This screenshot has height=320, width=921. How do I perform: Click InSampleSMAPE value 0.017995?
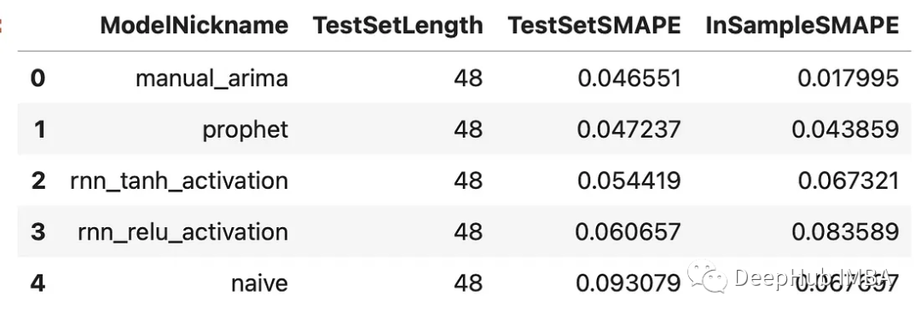click(x=849, y=78)
